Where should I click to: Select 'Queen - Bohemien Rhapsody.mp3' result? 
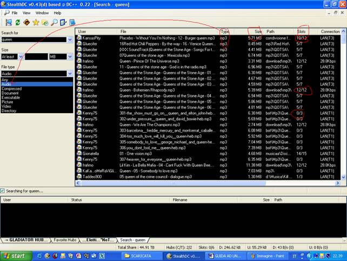208,90
